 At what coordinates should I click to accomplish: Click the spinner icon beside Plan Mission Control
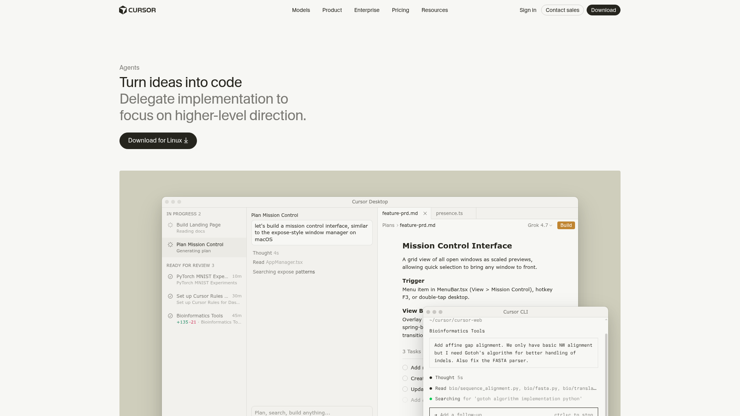point(170,245)
